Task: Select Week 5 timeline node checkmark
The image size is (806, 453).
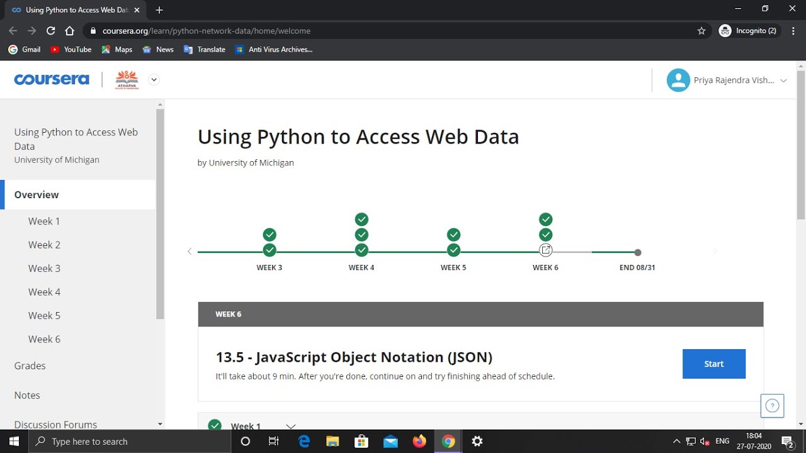Action: click(453, 250)
